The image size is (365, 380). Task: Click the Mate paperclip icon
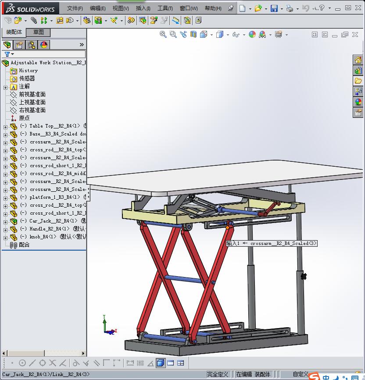point(34,20)
